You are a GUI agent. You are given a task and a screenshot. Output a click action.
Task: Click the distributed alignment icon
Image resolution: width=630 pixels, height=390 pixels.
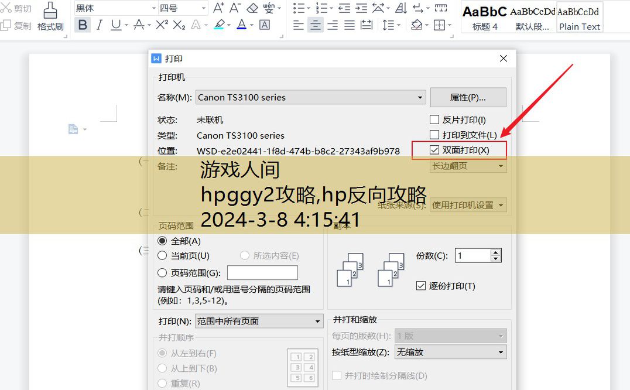click(367, 25)
